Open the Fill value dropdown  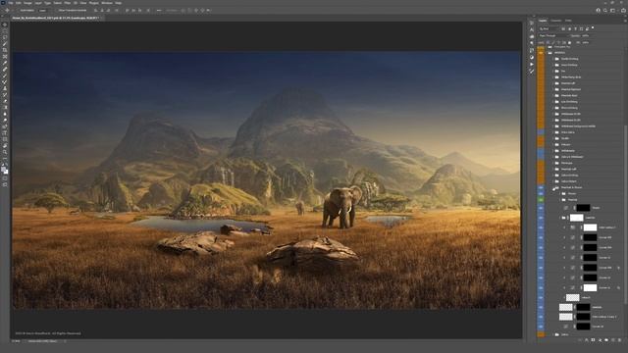[x=586, y=42]
